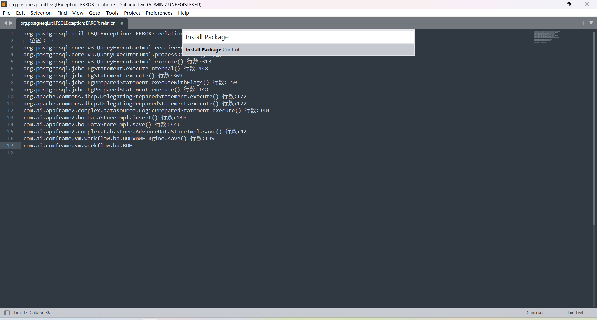Click line number 17 in the gutter
The width and height of the screenshot is (597, 320).
tap(11, 146)
